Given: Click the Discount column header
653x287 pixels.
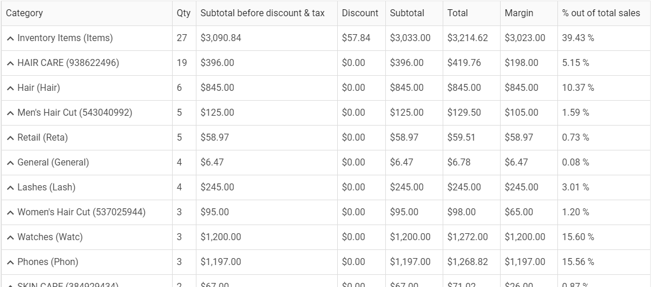Looking at the screenshot, I should [360, 13].
